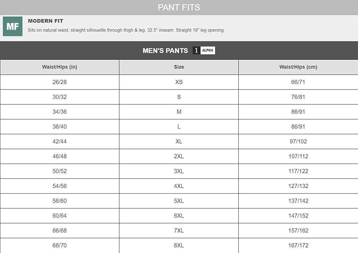Select the XL size row cell
Image resolution: width=358 pixels, height=253 pixels.
[x=179, y=141]
